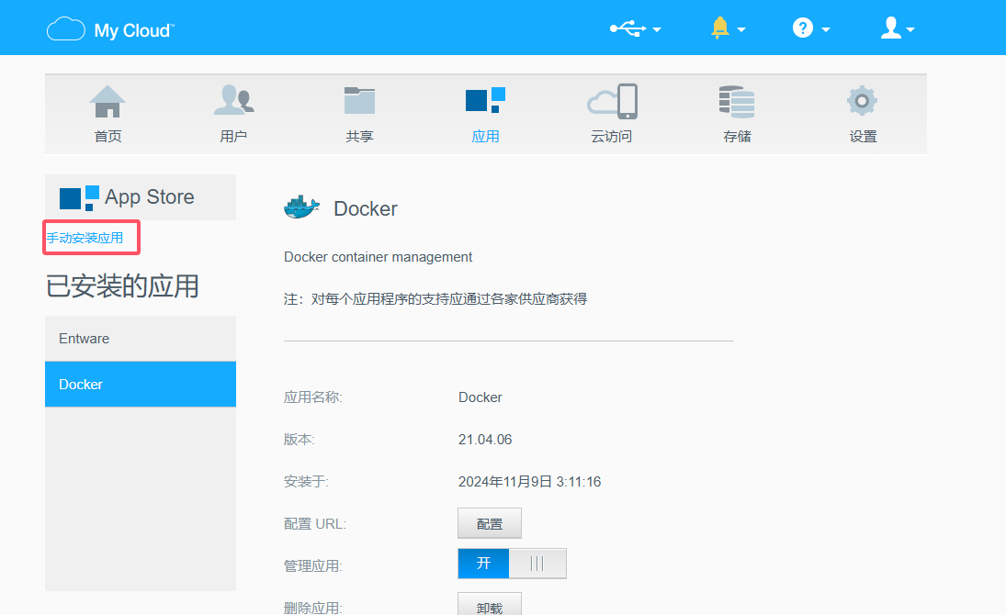Open the notification bell alerts
Image resolution: width=1006 pixels, height=615 pixels.
[720, 28]
